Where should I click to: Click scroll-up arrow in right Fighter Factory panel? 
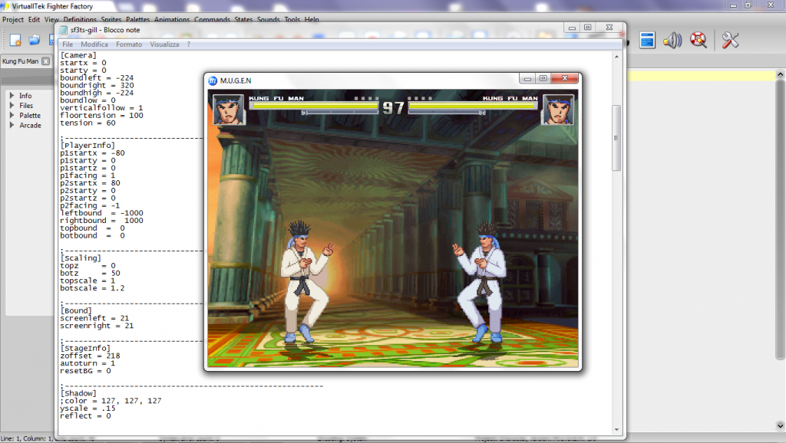click(x=780, y=75)
